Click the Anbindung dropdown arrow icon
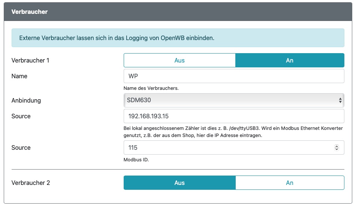The image size is (359, 207). pyautogui.click(x=340, y=100)
